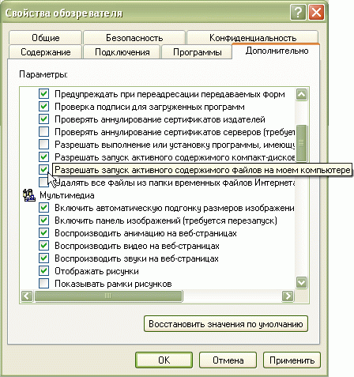The image size is (354, 377).
Task: Open the Подключения tab
Action: pos(122,52)
